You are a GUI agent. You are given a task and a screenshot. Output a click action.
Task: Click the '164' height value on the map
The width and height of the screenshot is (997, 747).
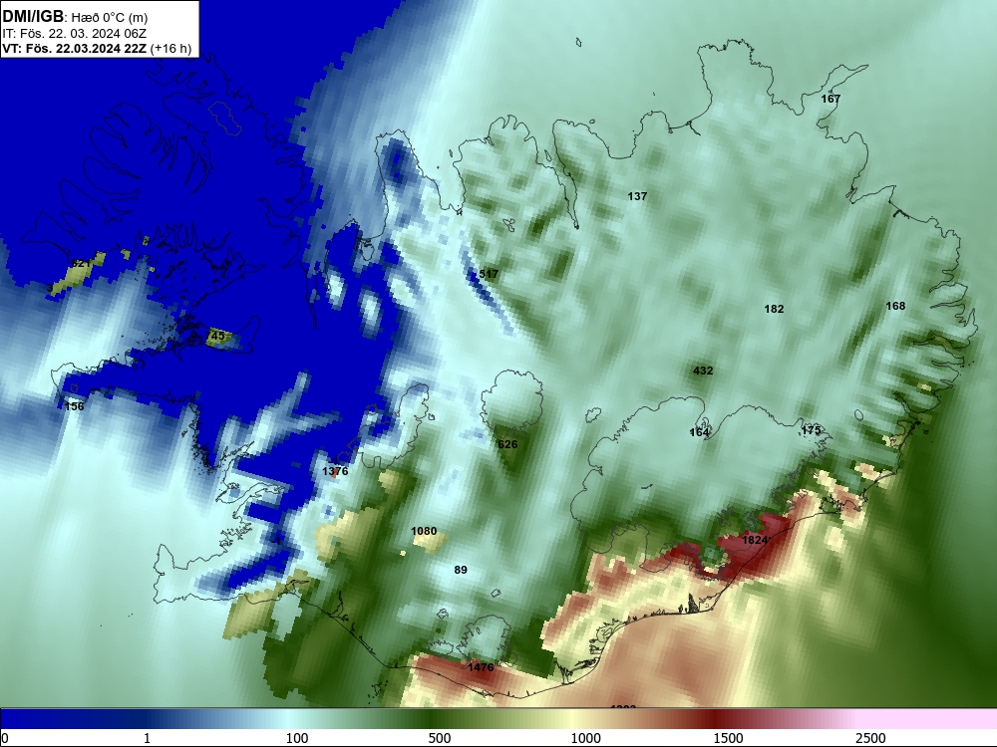pos(699,432)
